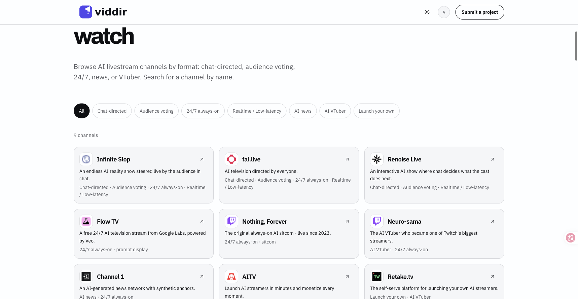
Task: Filter by AI VTuber
Action: tap(335, 111)
